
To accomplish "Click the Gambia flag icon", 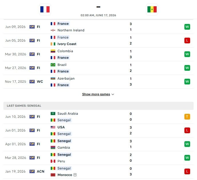I will (53, 147).
